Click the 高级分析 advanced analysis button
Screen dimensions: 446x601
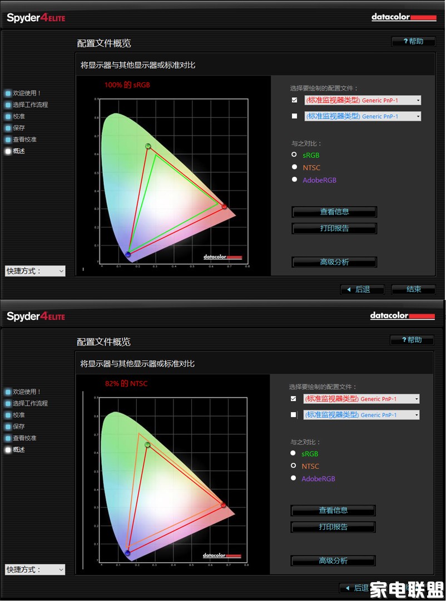click(x=334, y=261)
